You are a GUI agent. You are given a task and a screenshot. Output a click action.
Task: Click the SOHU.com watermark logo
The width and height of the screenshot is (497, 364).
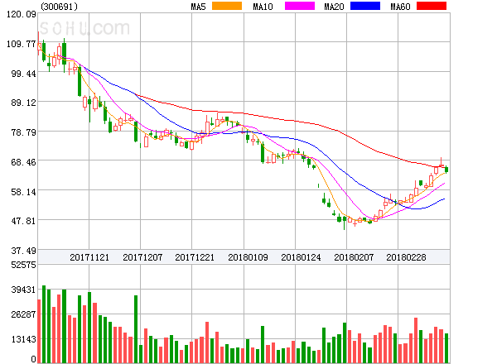[x=84, y=28]
